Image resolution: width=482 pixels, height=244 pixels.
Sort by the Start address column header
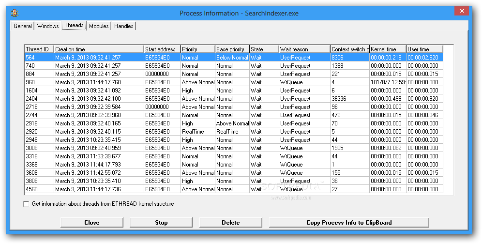162,49
